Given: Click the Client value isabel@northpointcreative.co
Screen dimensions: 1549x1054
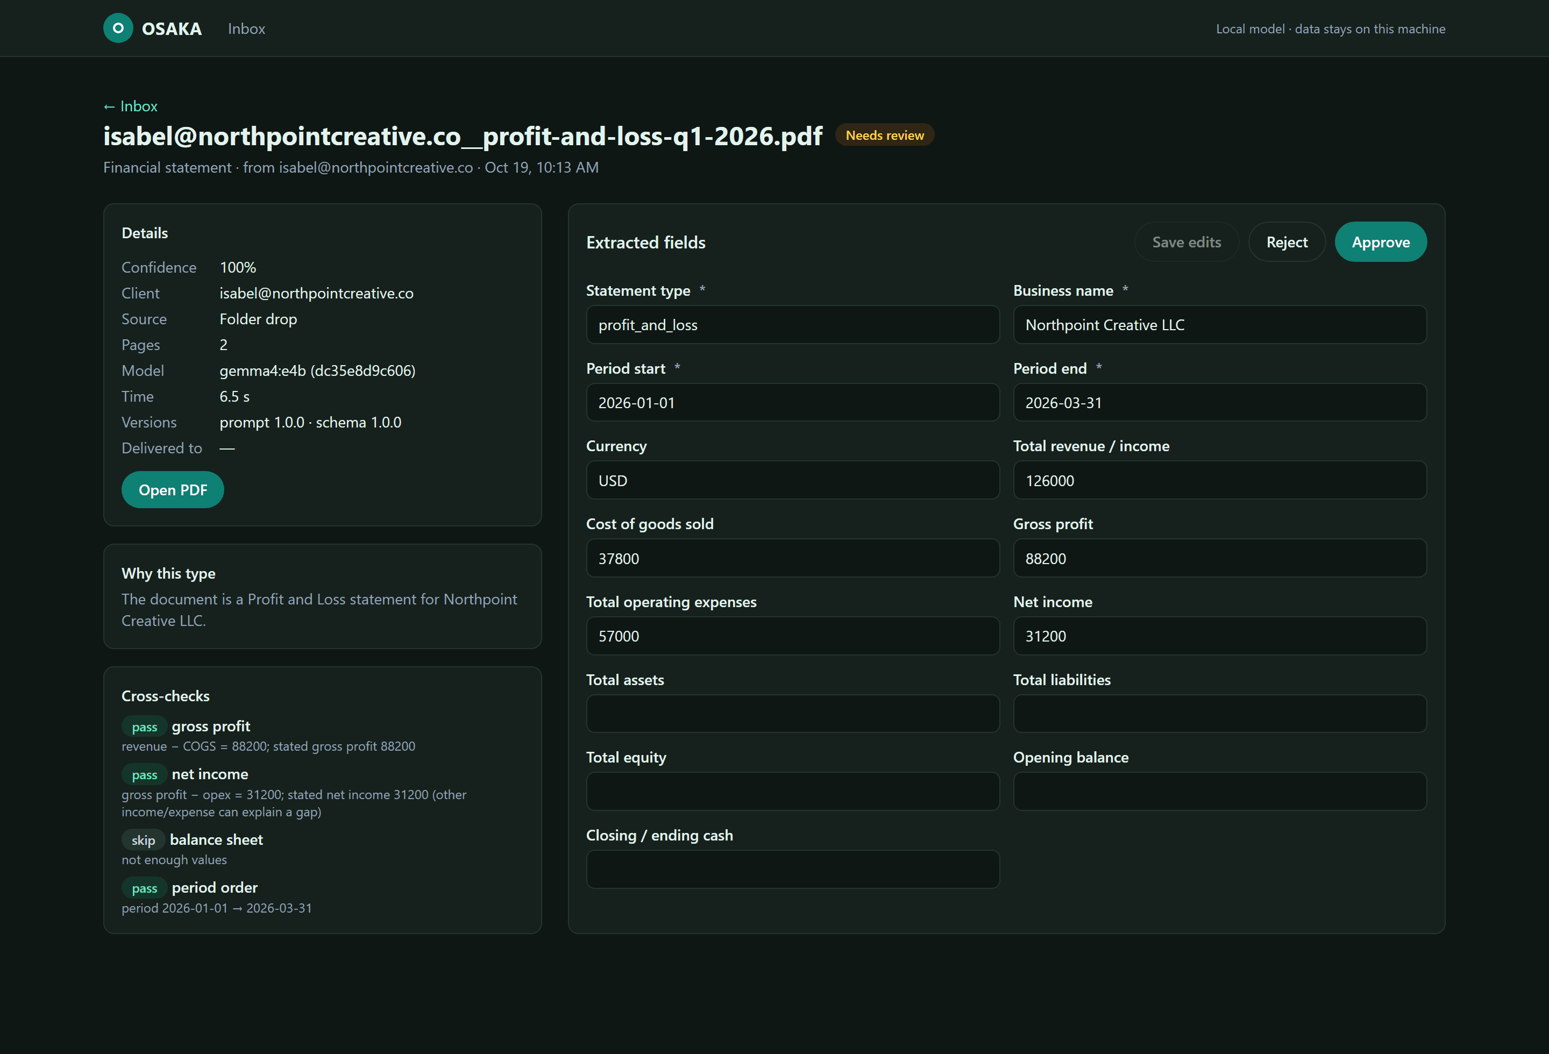Looking at the screenshot, I should 317,293.
